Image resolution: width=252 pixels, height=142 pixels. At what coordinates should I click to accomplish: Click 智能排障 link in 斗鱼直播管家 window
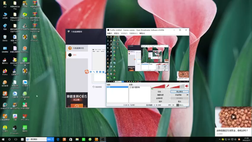point(97,87)
